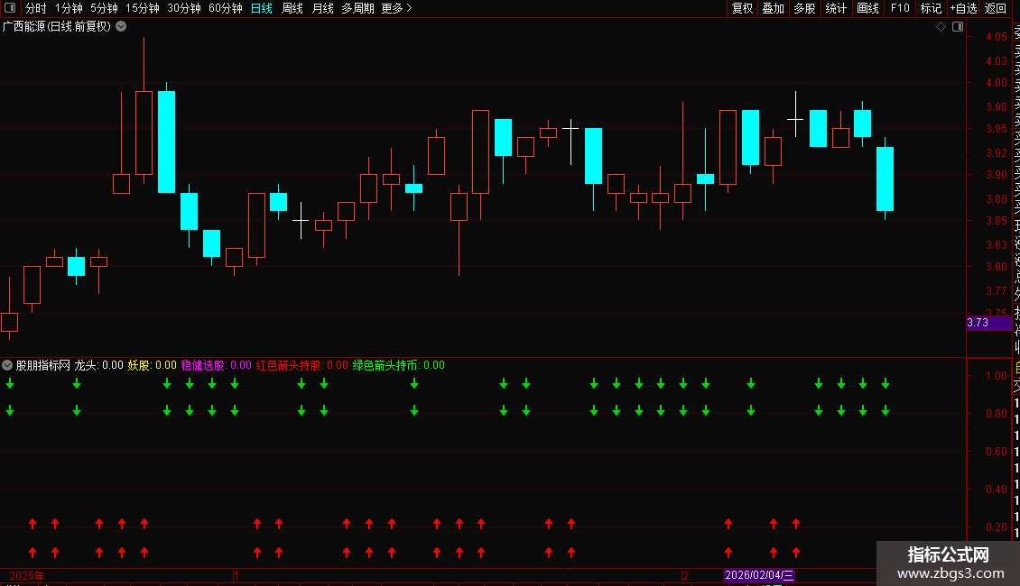
Task: Expand the 更多 more periods menu
Action: 397,8
